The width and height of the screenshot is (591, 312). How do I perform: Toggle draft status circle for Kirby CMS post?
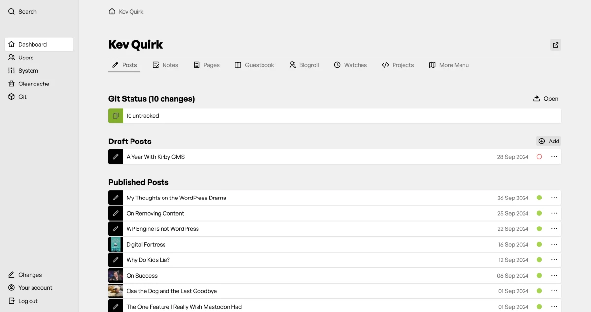click(539, 157)
